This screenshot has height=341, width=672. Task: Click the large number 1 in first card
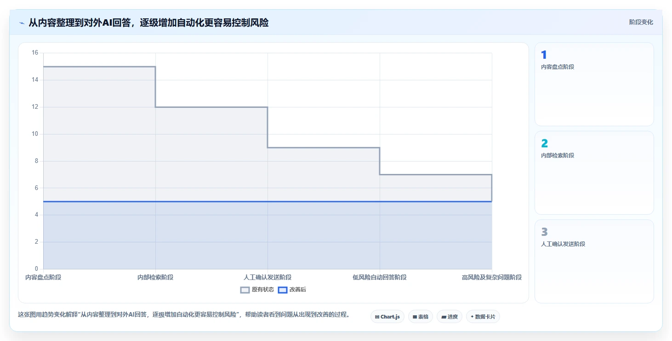coord(544,55)
